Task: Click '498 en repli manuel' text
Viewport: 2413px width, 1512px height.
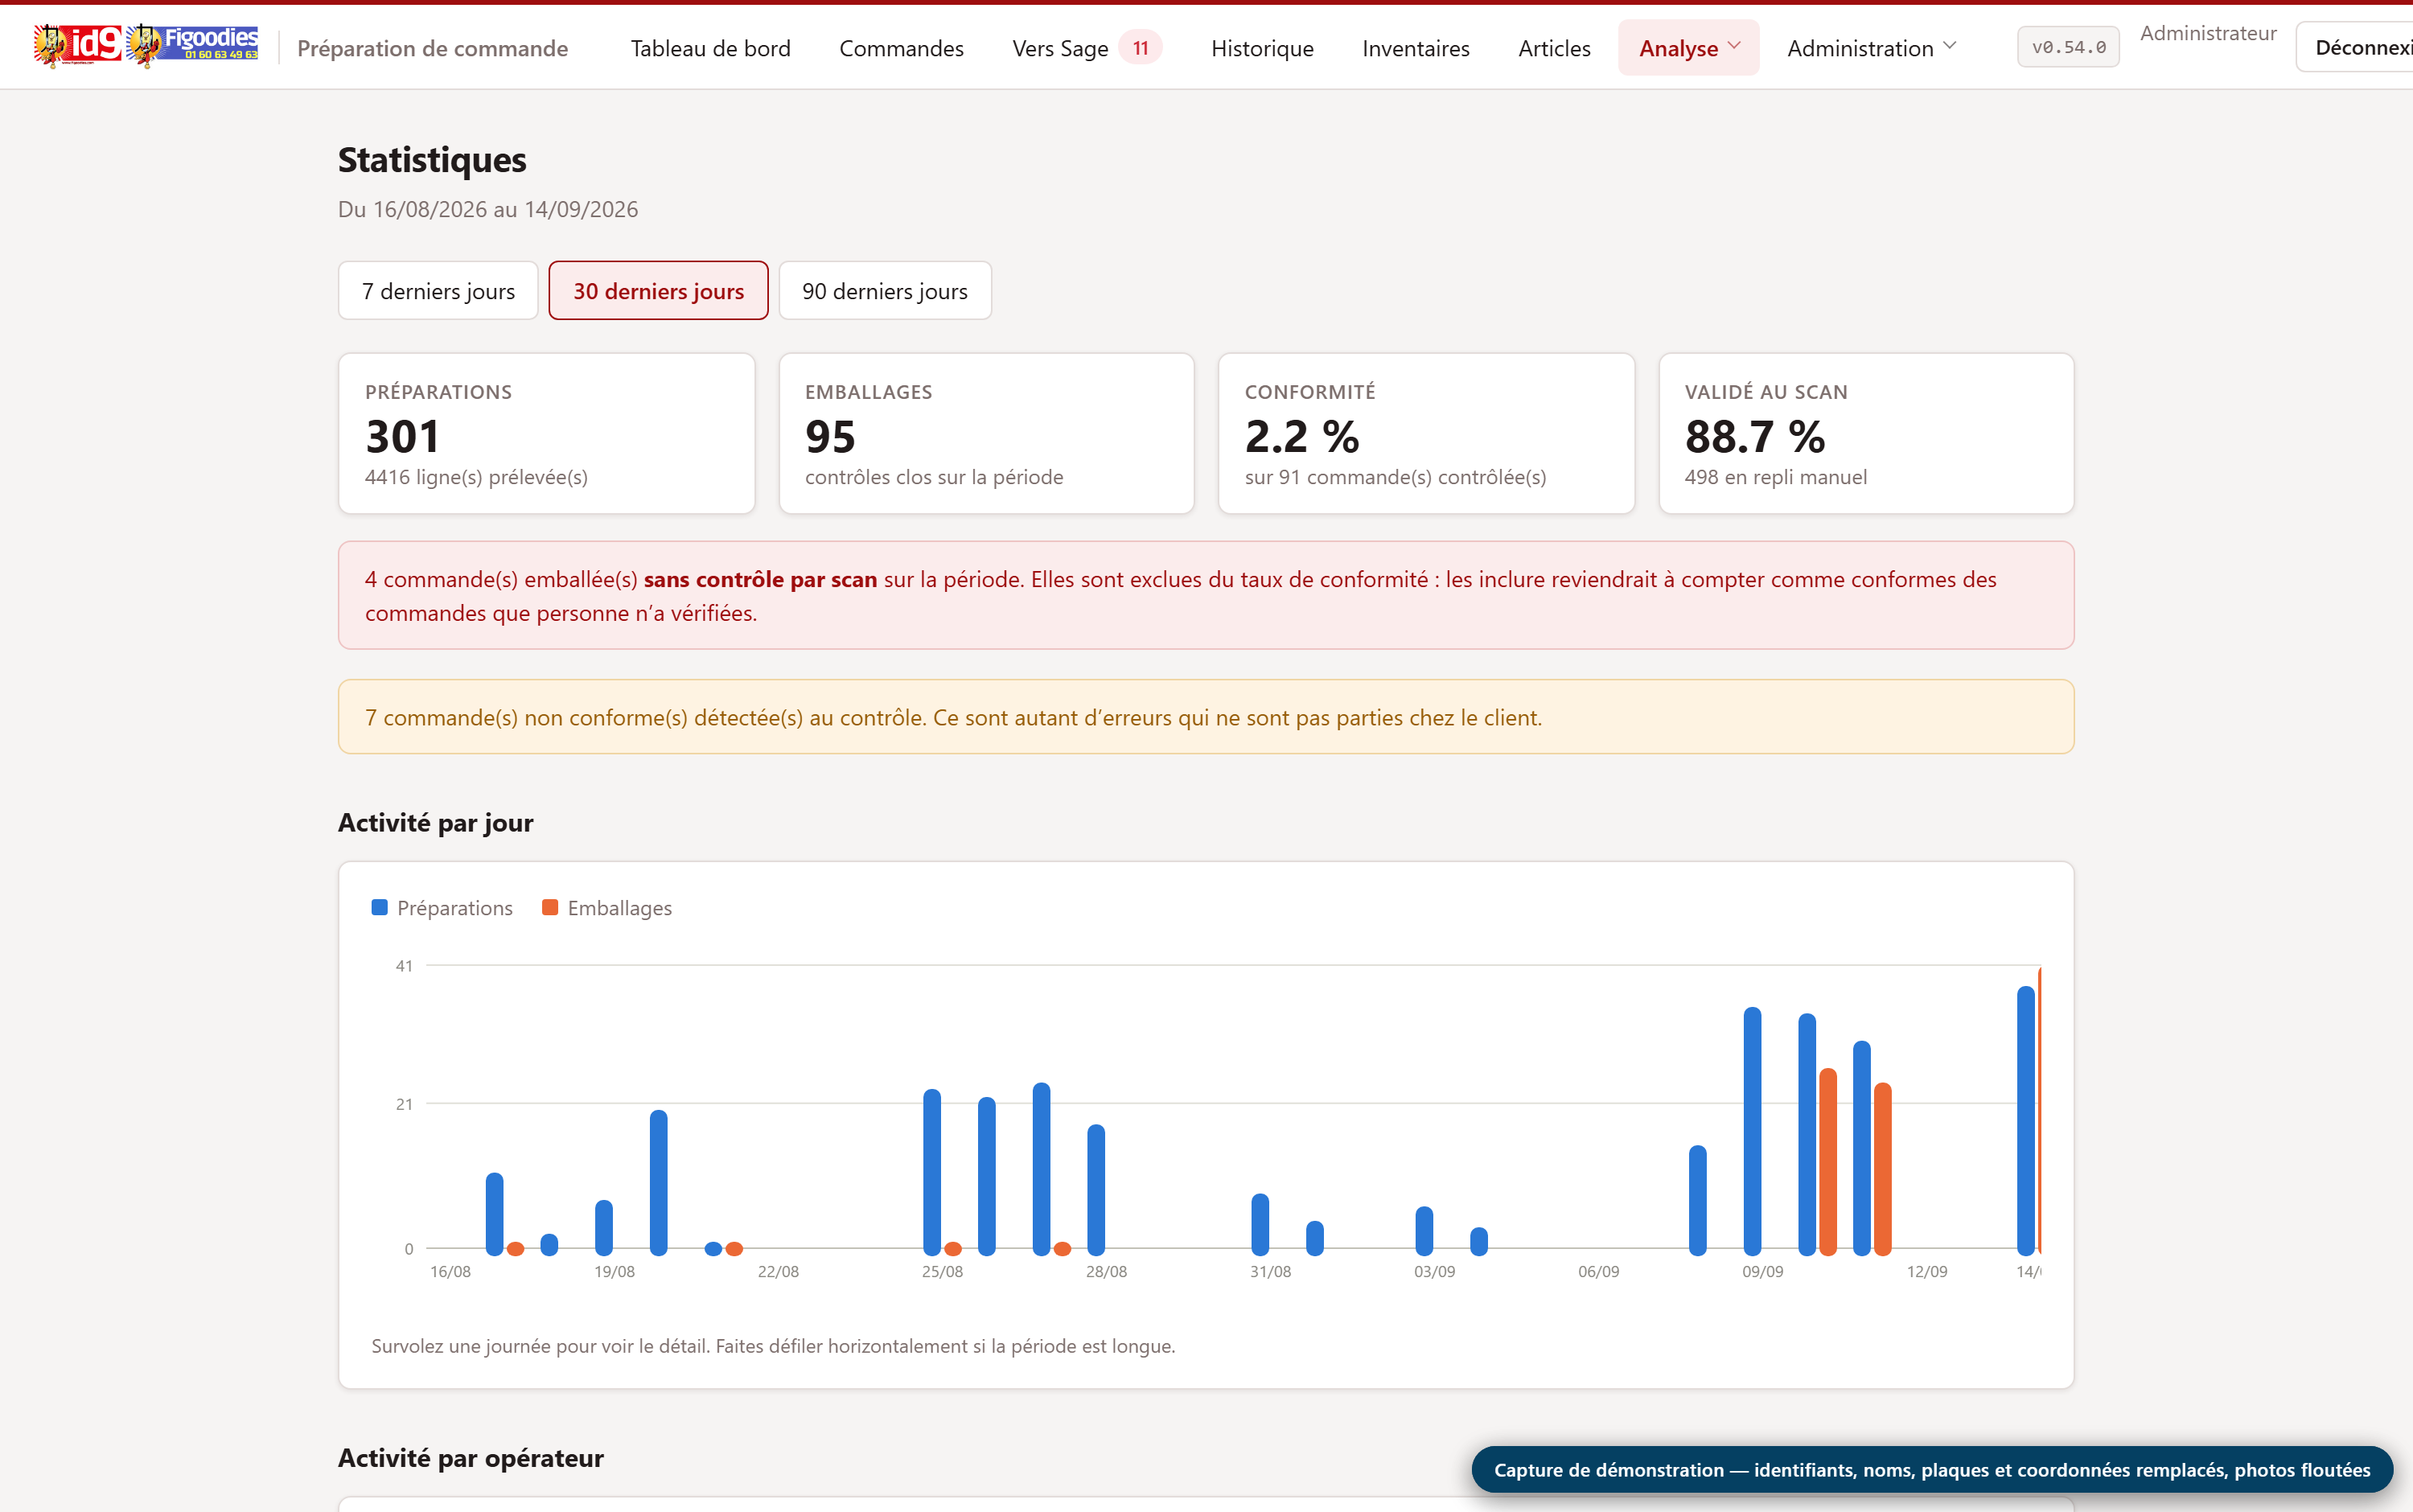Action: tap(1775, 477)
